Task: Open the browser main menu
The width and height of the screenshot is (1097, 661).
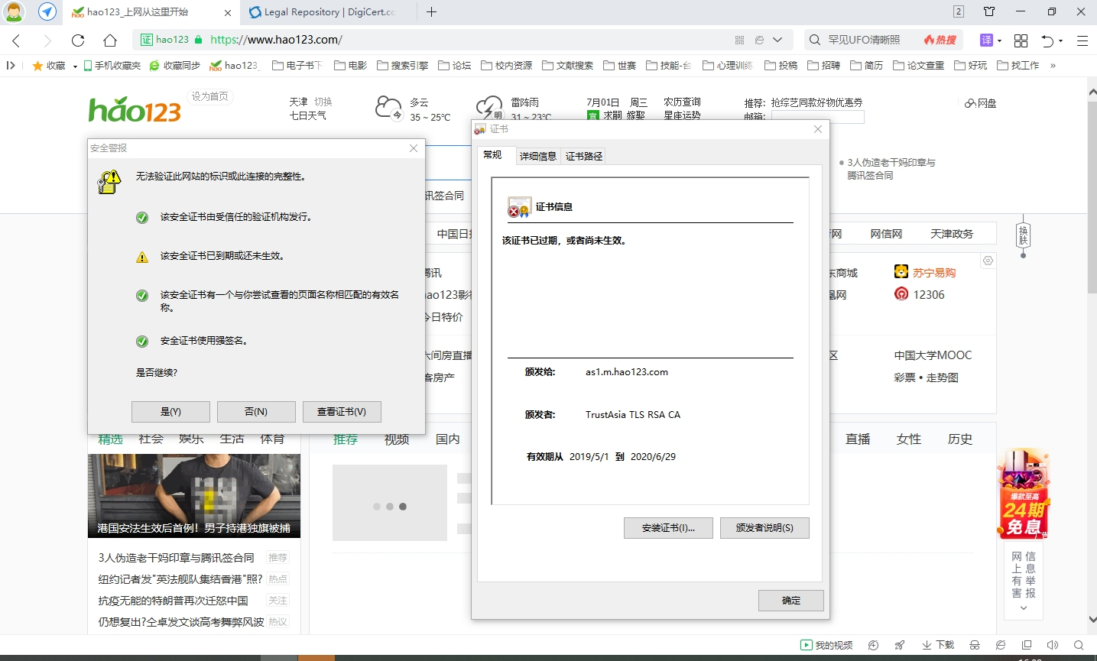Action: click(x=1082, y=41)
